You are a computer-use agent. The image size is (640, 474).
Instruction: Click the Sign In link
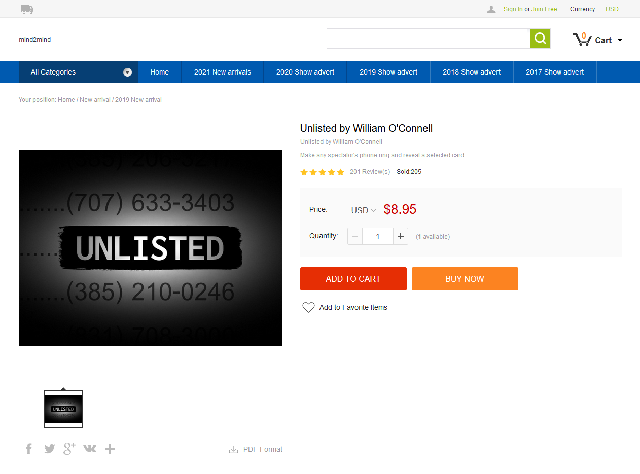point(513,9)
